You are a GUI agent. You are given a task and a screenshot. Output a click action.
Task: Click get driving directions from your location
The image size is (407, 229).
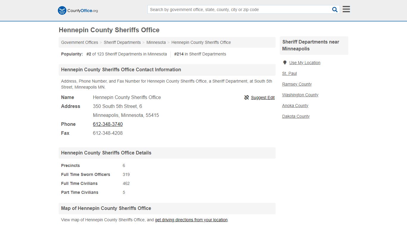191,220
